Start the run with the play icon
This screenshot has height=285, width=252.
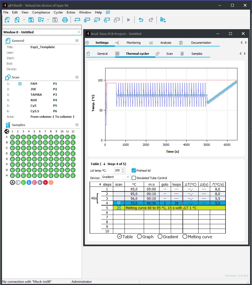pos(128,20)
